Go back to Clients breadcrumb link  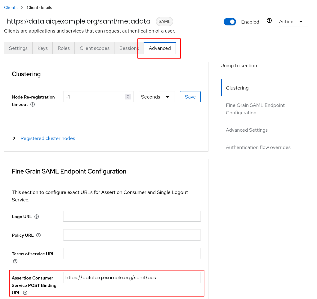(x=11, y=7)
